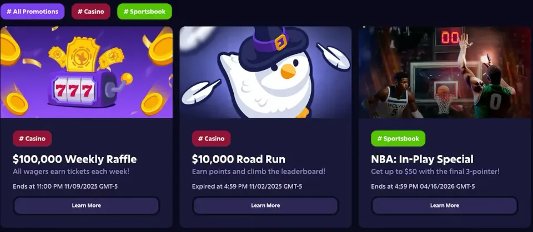Click the Sportsbook tag on NBA card
Screen dimensions: 533x232
tap(398, 139)
